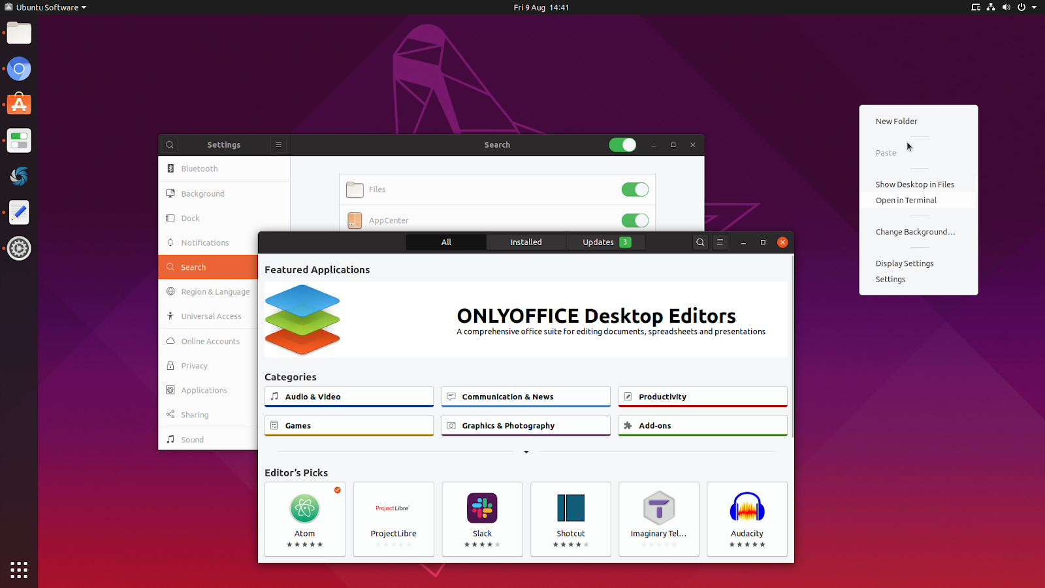Screen dimensions: 1045x588
Task: Disable the AppCenter search switch
Action: coord(634,220)
